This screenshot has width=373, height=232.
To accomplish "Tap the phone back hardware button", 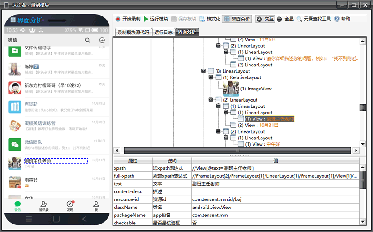I will click(x=84, y=219).
